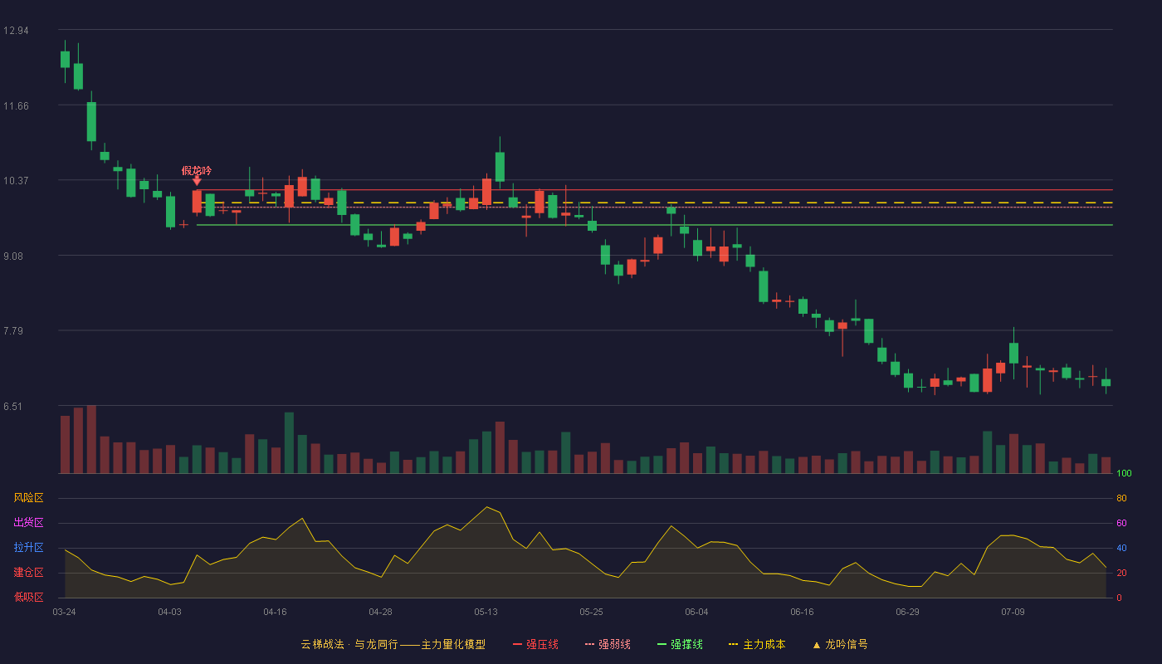Toggle the 龙吟信号 legend item
This screenshot has width=1162, height=664.
839,644
